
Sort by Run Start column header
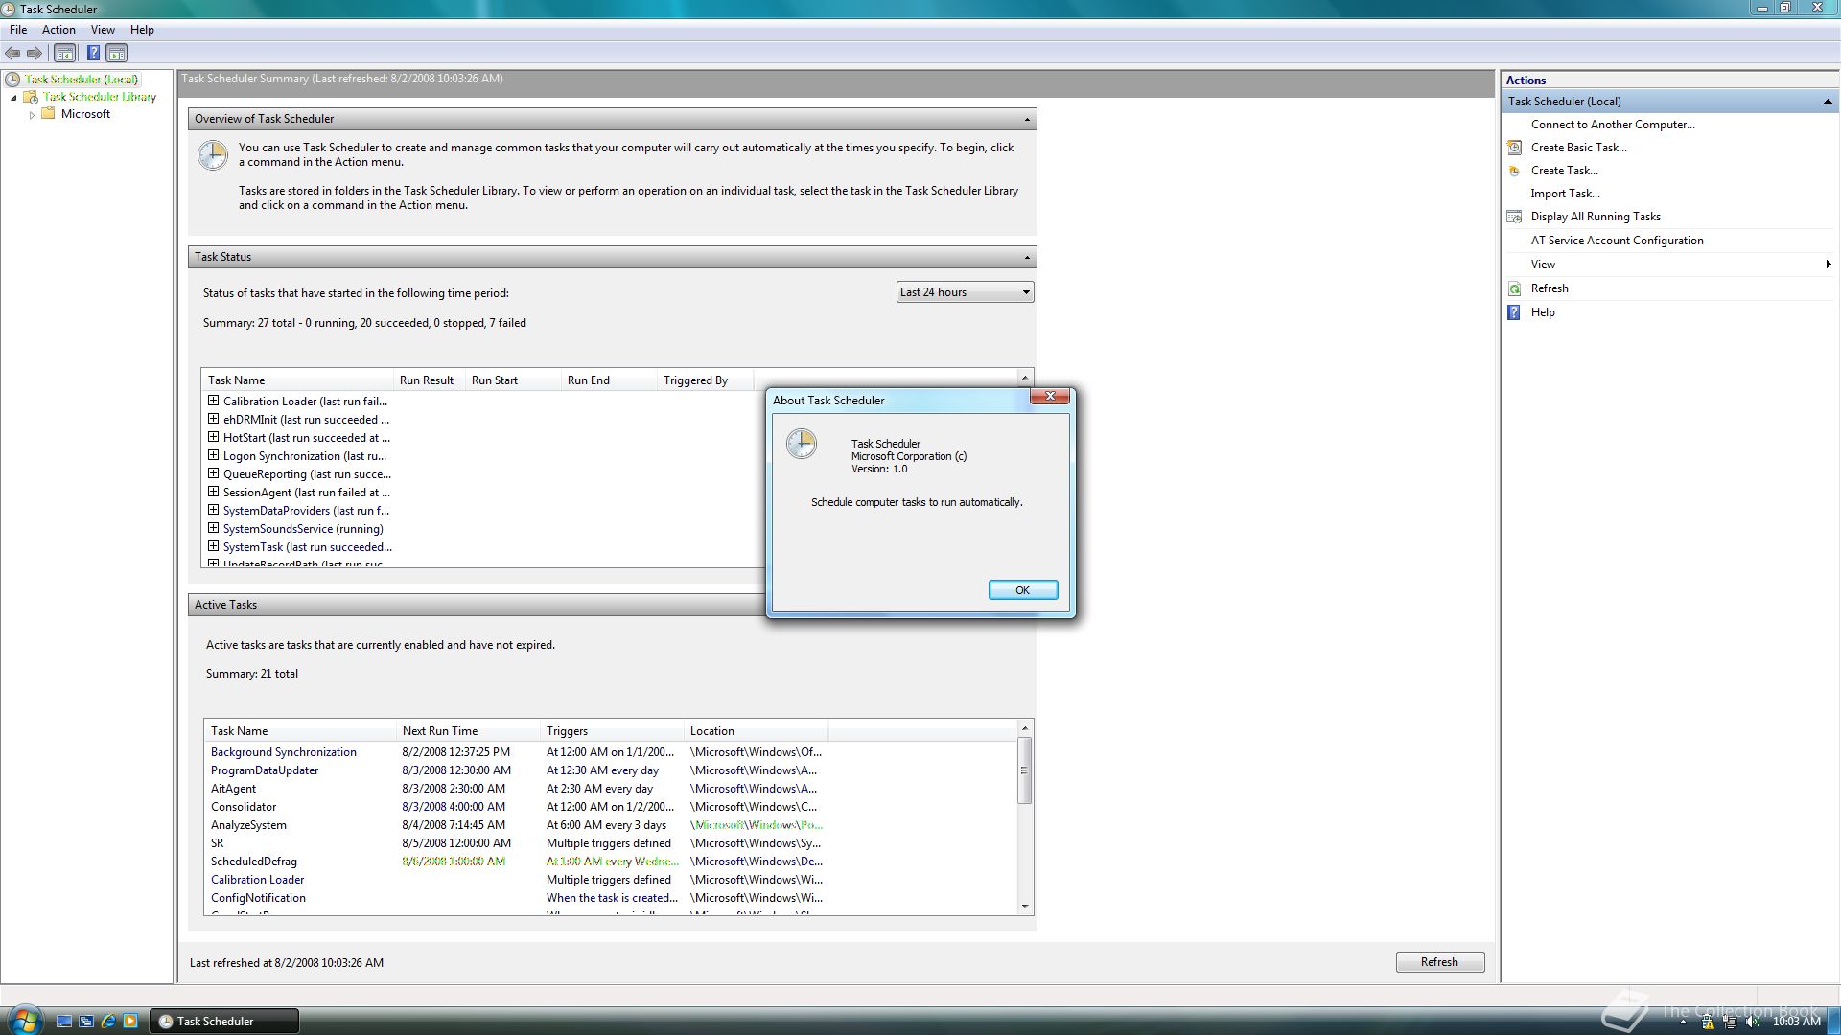tap(513, 380)
